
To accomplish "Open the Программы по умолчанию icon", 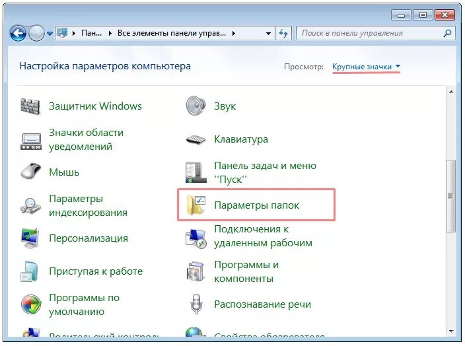I will click(31, 304).
